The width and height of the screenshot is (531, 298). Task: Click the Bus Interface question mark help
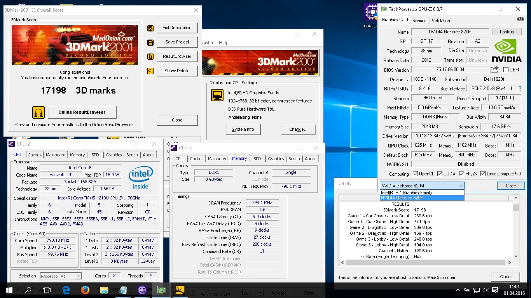point(520,88)
